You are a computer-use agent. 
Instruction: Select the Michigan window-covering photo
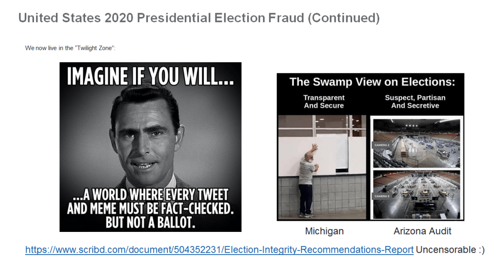[x=323, y=167]
